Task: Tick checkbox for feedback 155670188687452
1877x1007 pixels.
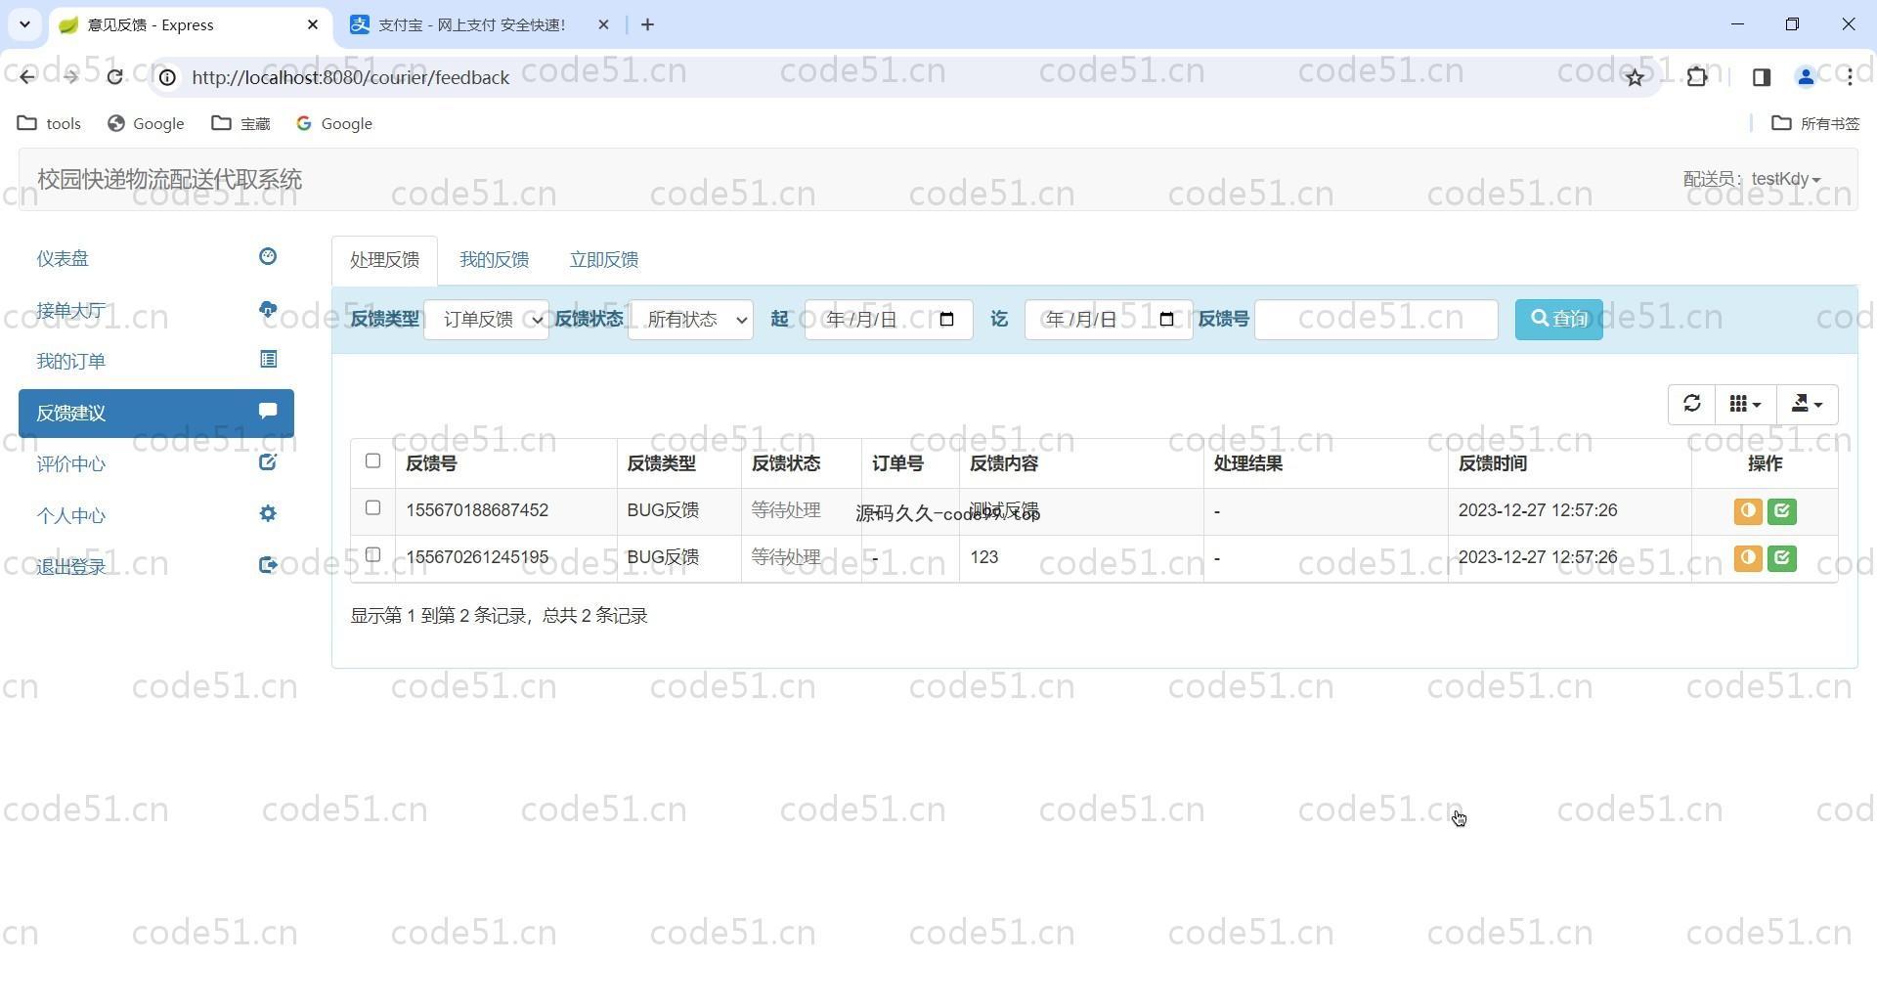Action: tap(372, 508)
